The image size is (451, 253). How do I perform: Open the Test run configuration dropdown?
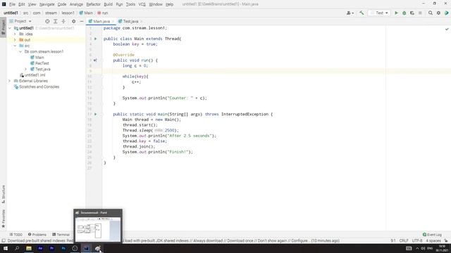(379, 13)
